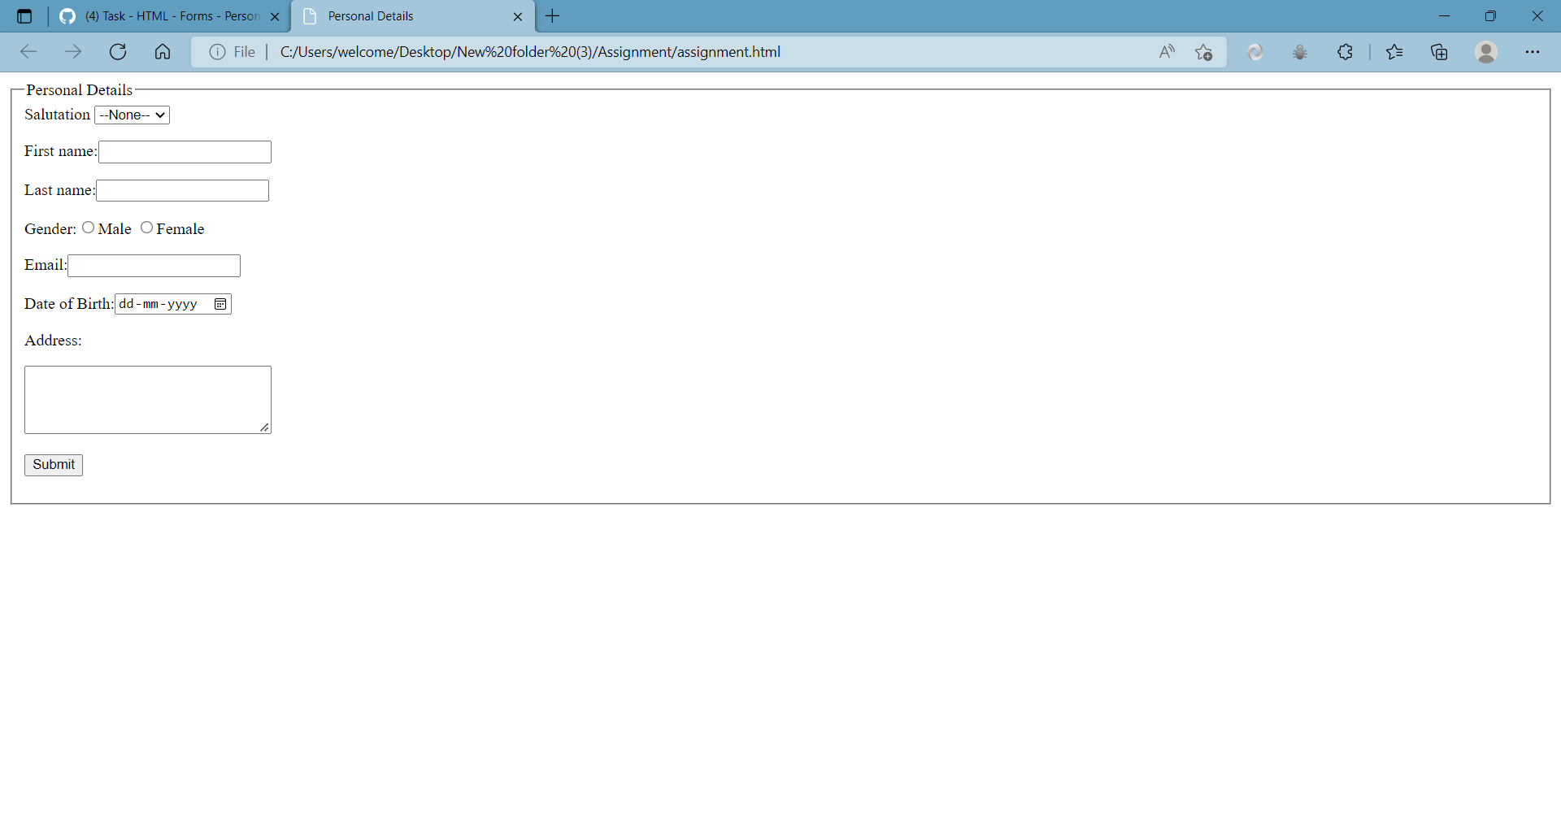Select the Female radio button

pos(147,227)
